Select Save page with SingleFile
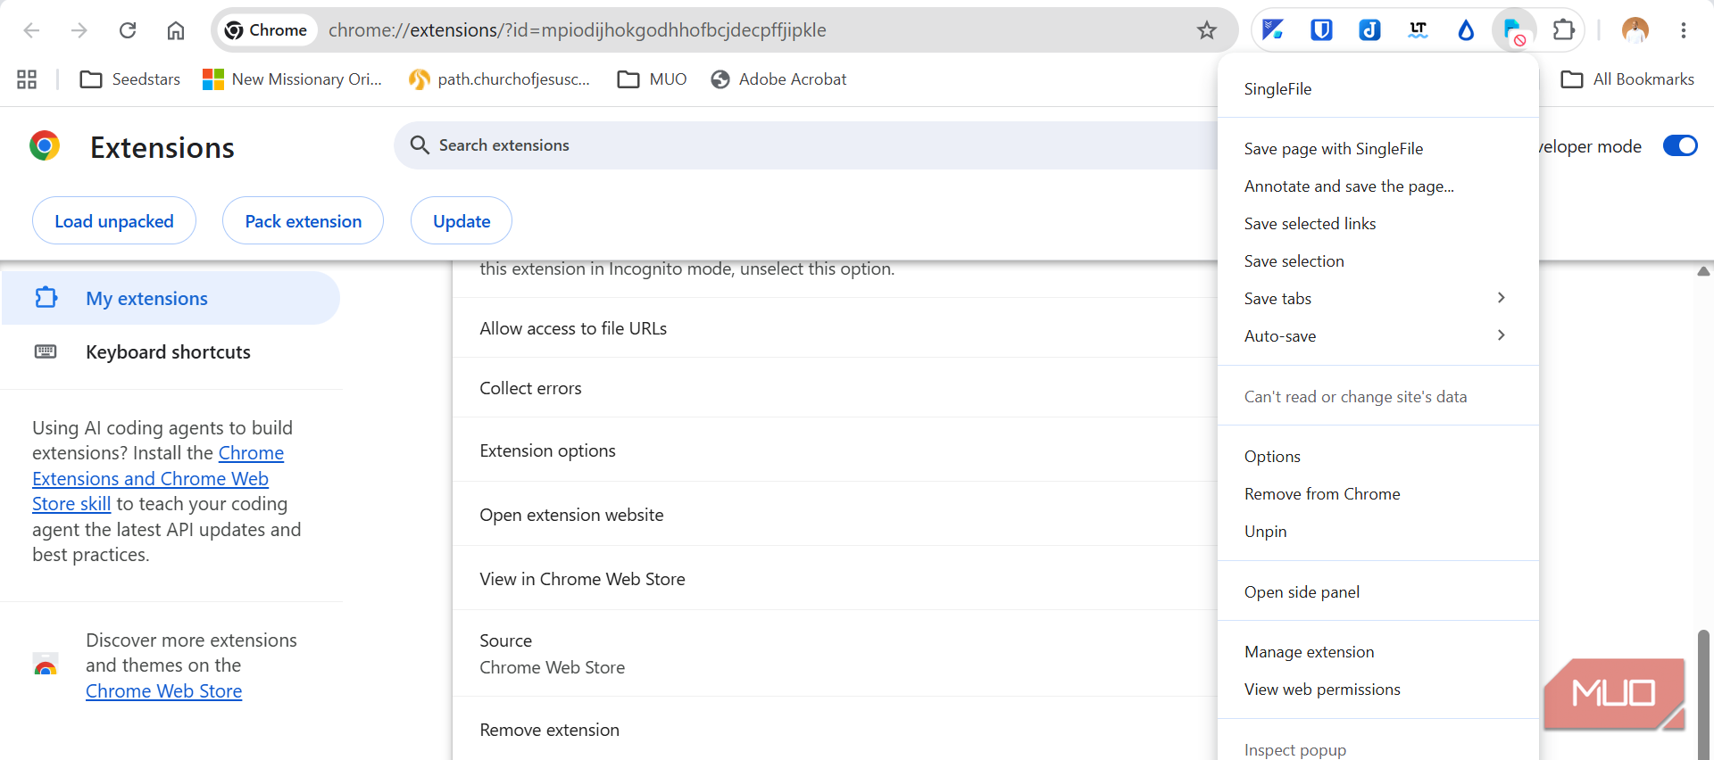1714x760 pixels. [x=1378, y=148]
